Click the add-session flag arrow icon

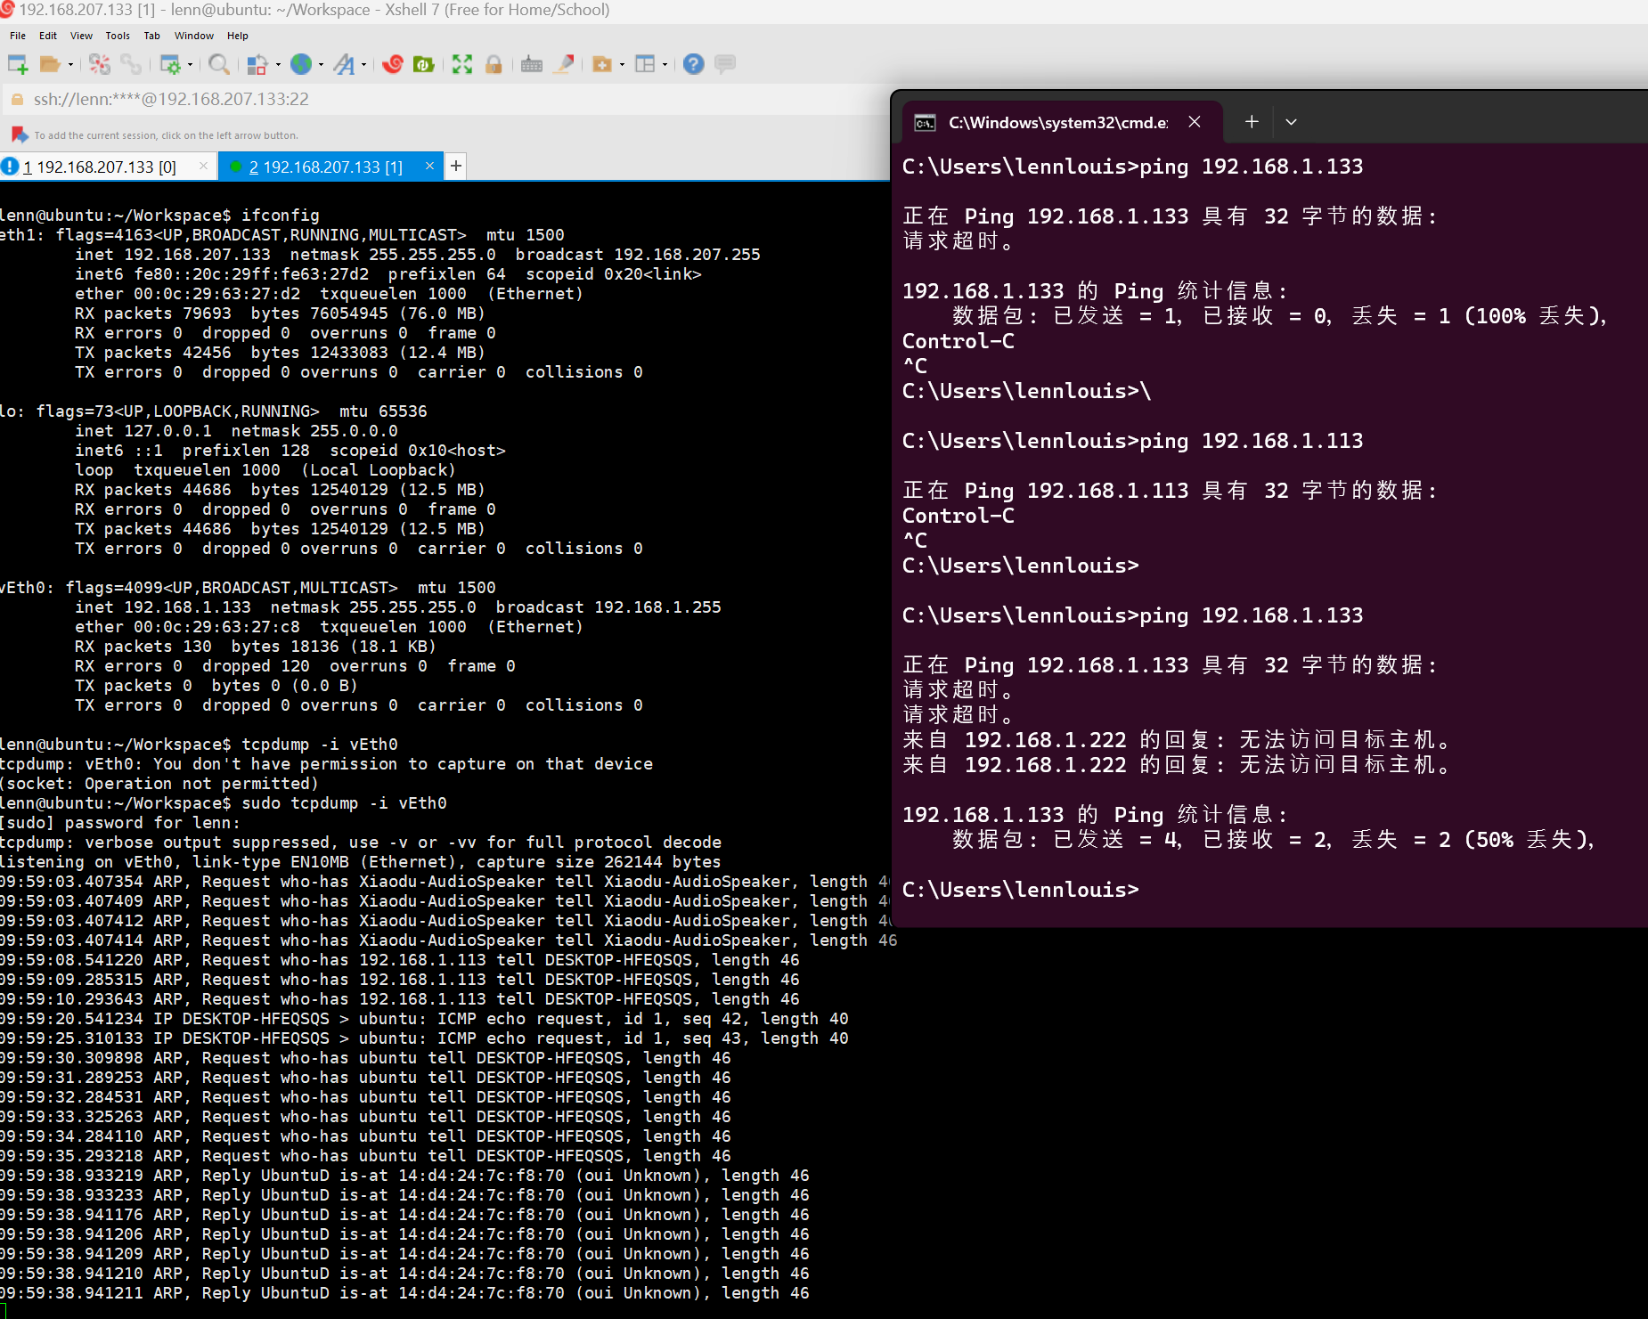coord(20,134)
